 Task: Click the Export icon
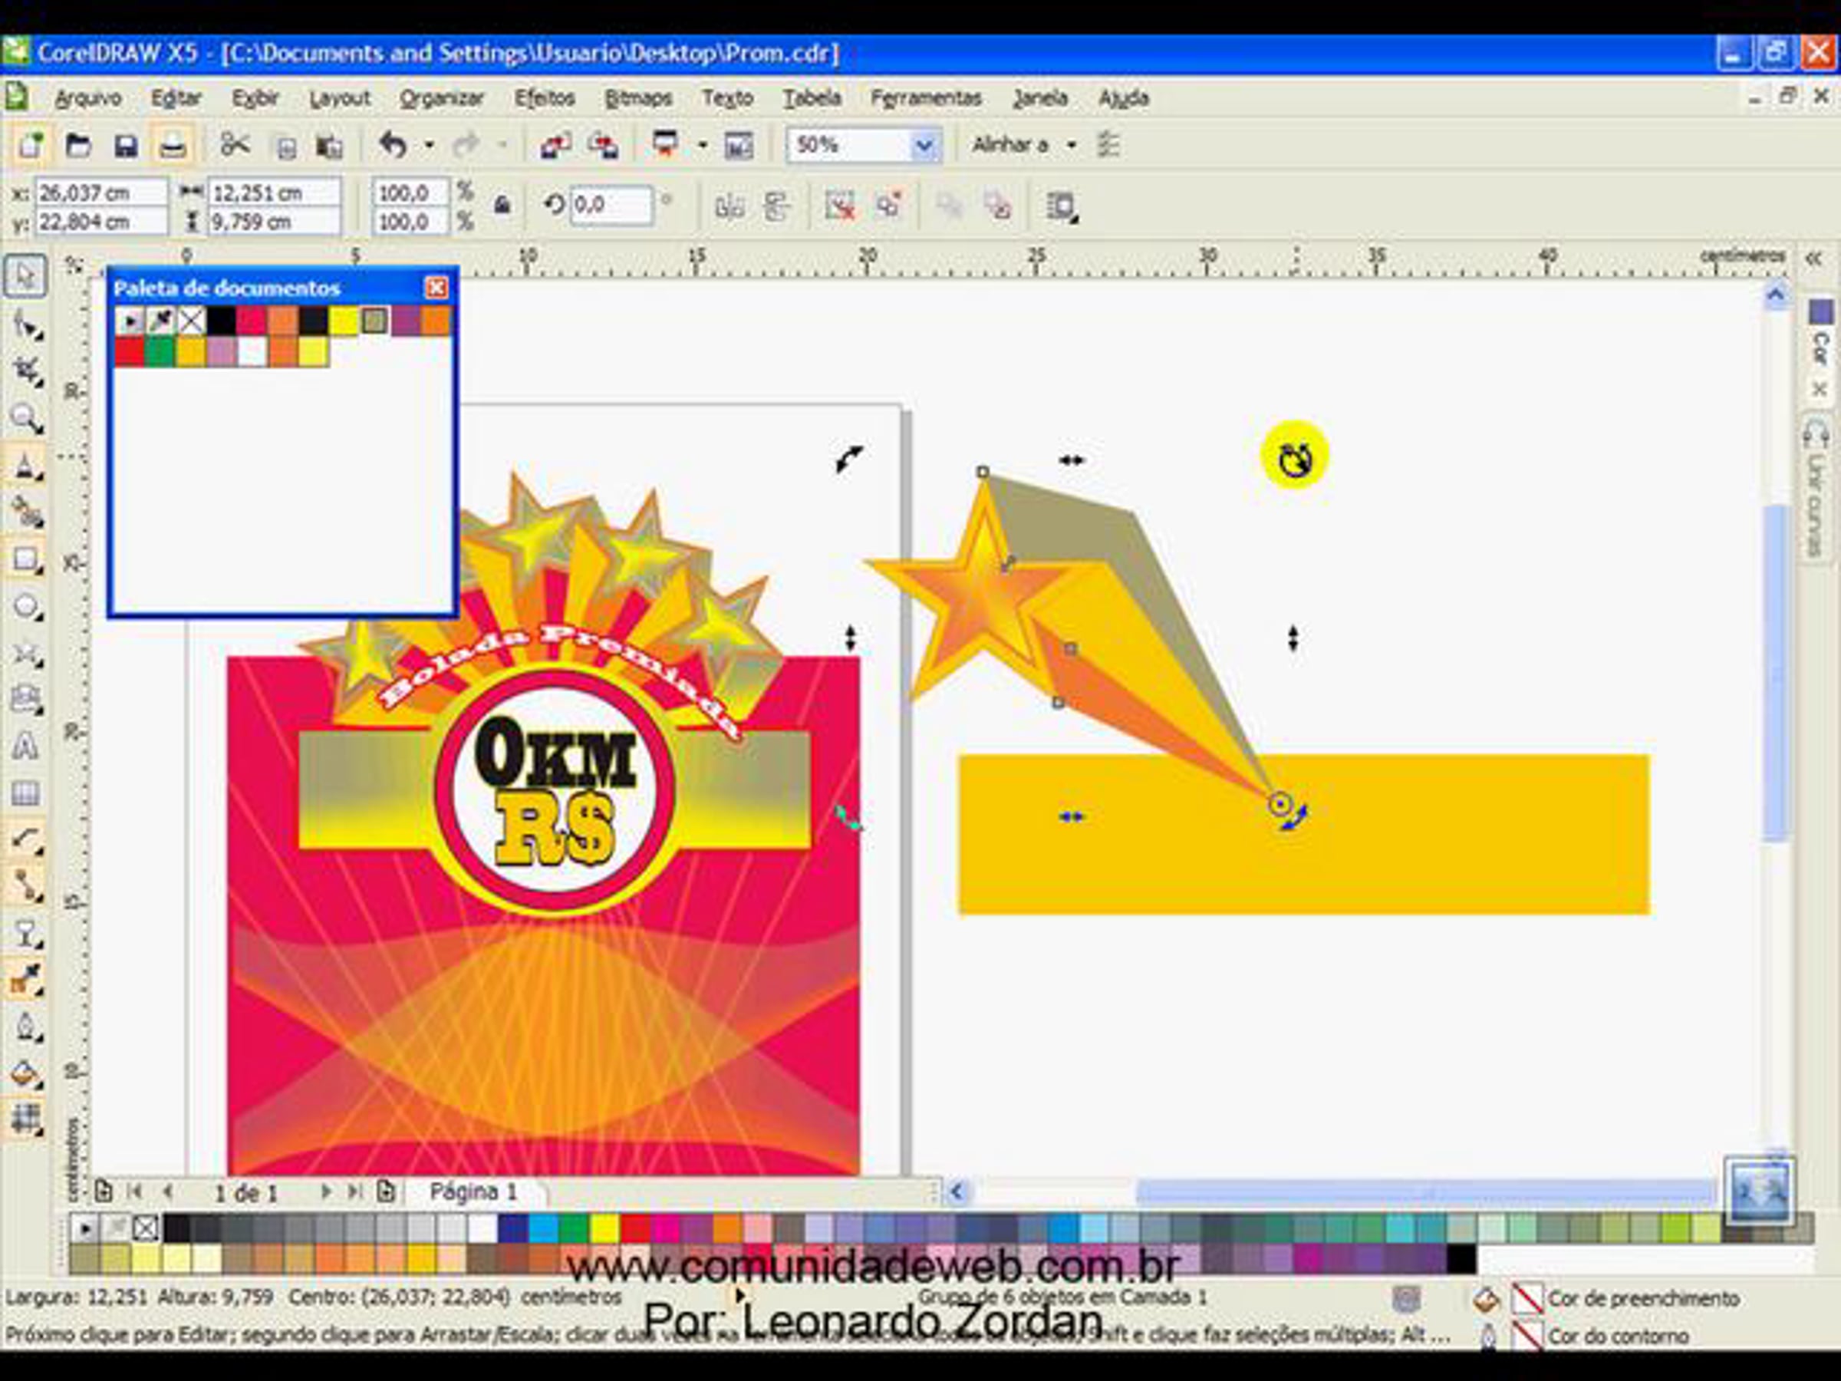coord(604,146)
